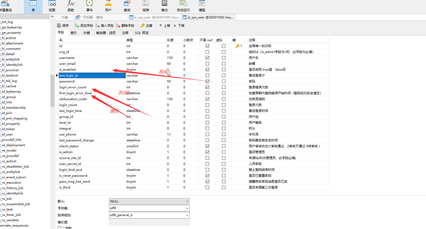The image size is (426, 229).
Task: Click the primary key icon in id row
Action: (x=238, y=46)
